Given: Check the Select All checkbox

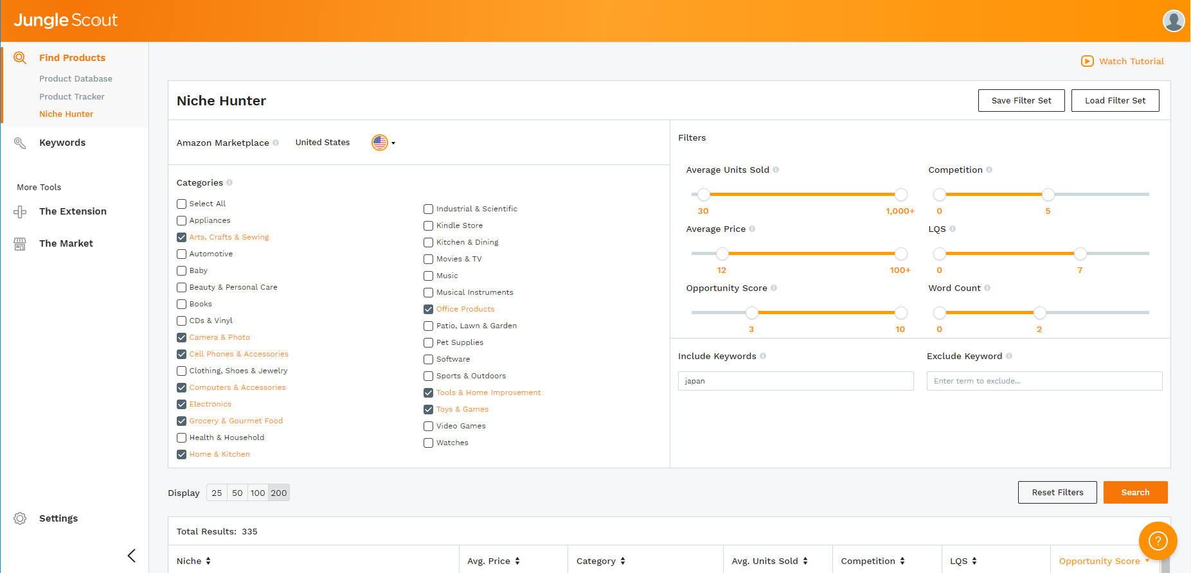Looking at the screenshot, I should click(182, 204).
